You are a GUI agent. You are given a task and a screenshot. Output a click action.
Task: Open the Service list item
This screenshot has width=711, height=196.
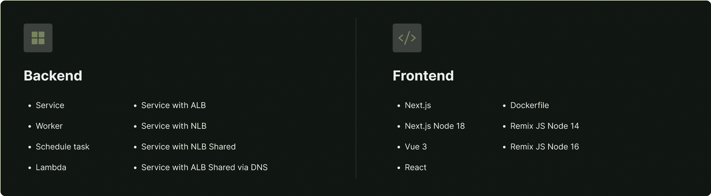coord(50,105)
